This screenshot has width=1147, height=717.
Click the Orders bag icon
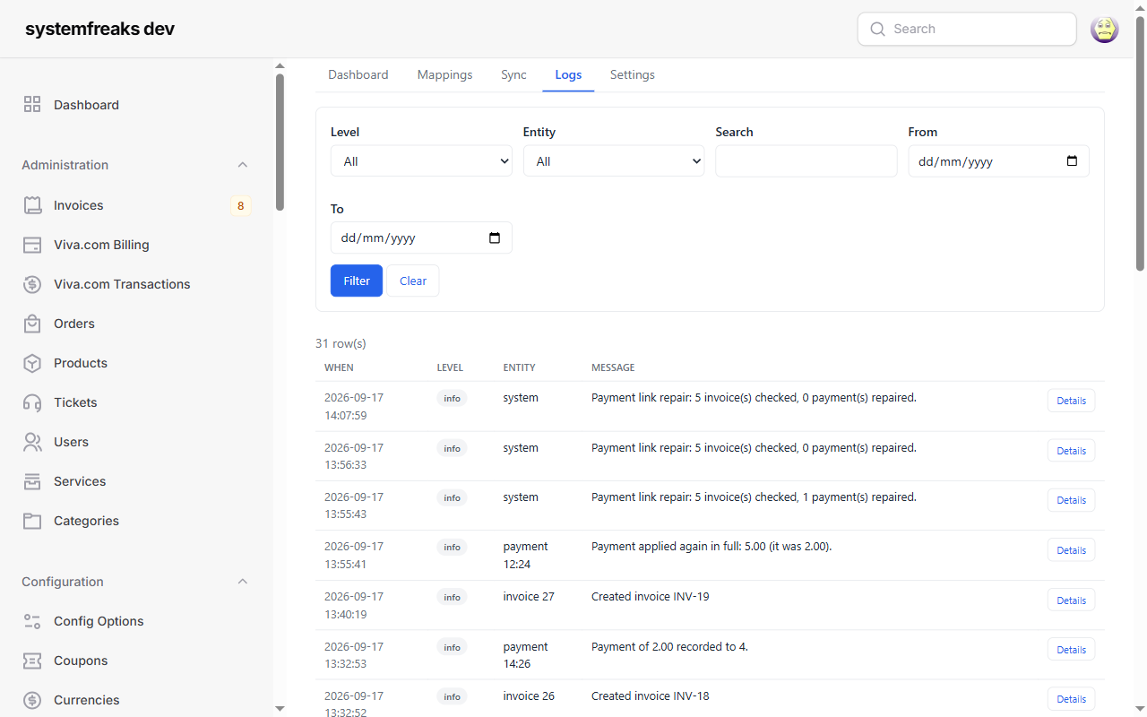pos(32,324)
